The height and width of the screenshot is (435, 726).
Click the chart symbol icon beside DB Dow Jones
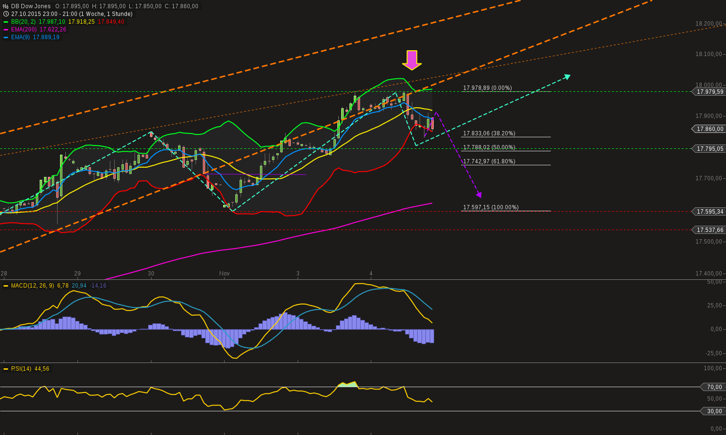coord(6,6)
